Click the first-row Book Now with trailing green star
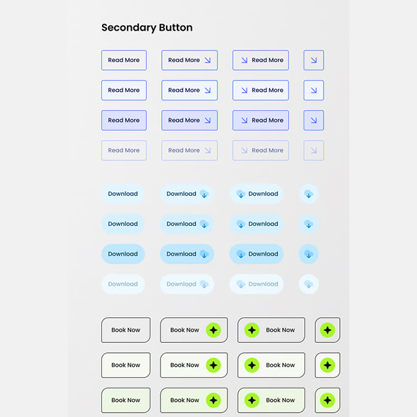Viewport: 417px width, 417px height. coord(194,330)
